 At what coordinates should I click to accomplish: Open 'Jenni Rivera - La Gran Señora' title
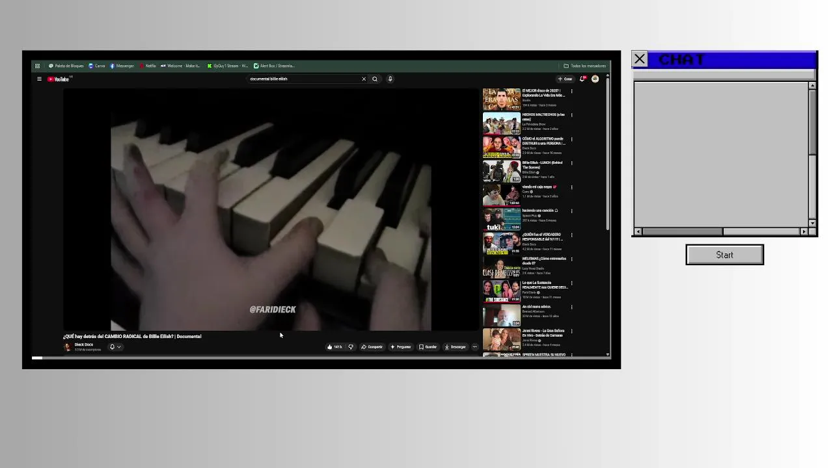coord(543,333)
